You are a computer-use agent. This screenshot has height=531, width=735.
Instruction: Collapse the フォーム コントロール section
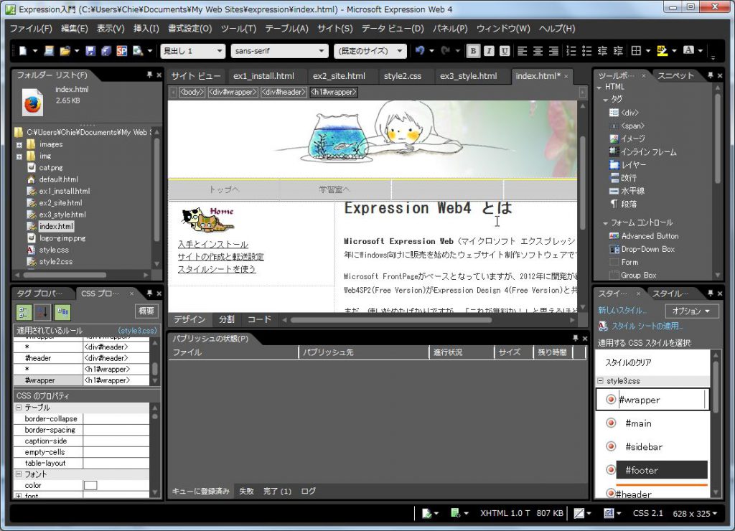coord(606,223)
